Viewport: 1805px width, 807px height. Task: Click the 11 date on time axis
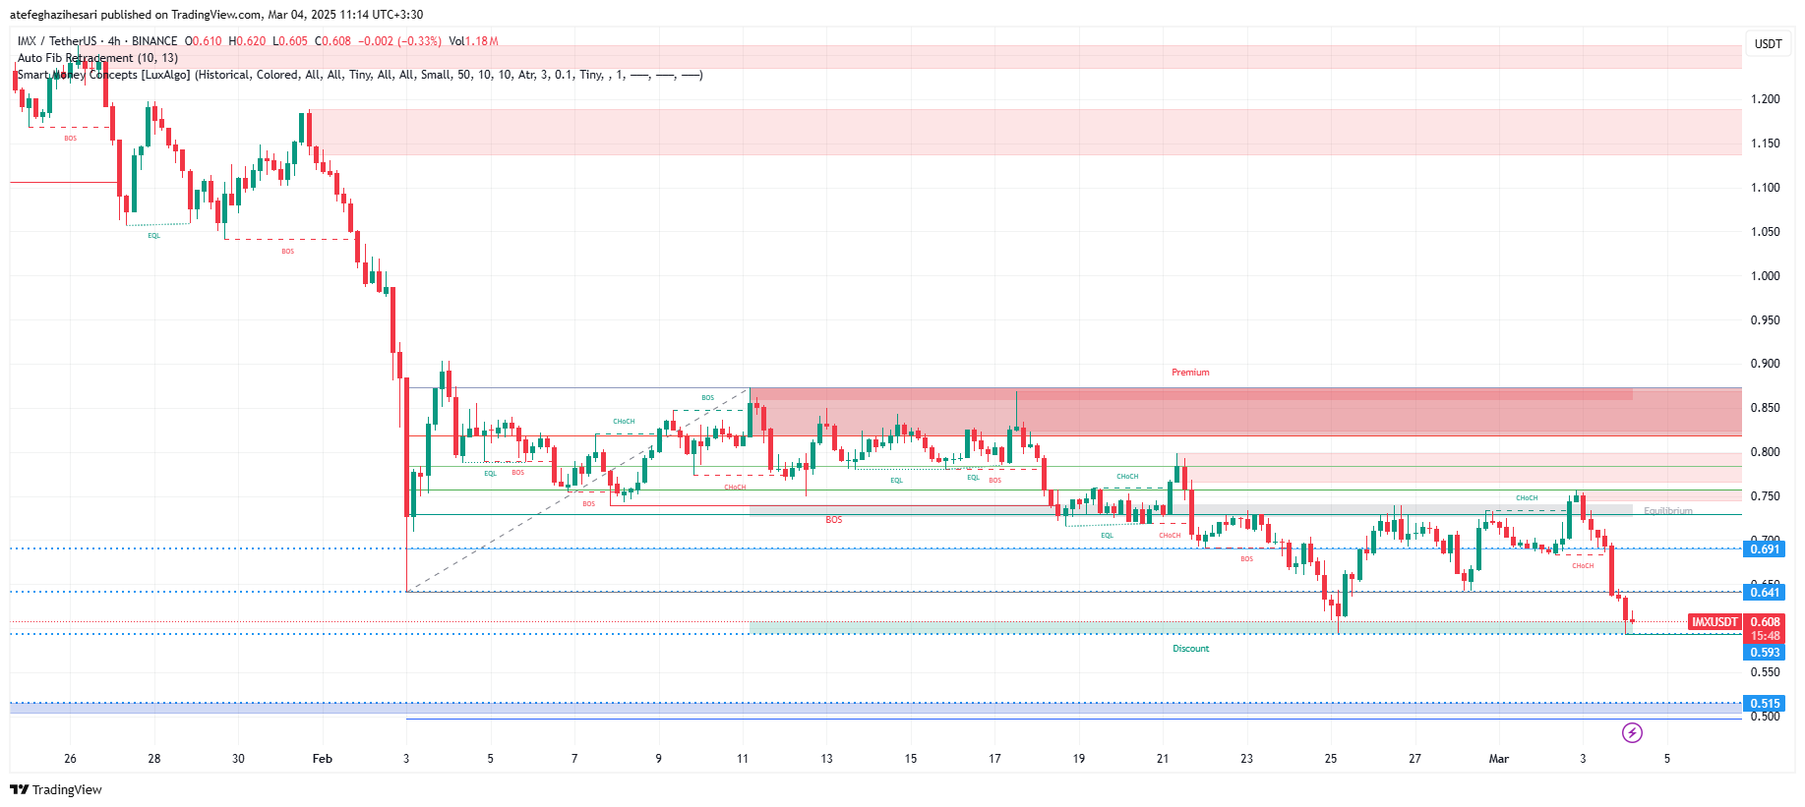coord(743,759)
